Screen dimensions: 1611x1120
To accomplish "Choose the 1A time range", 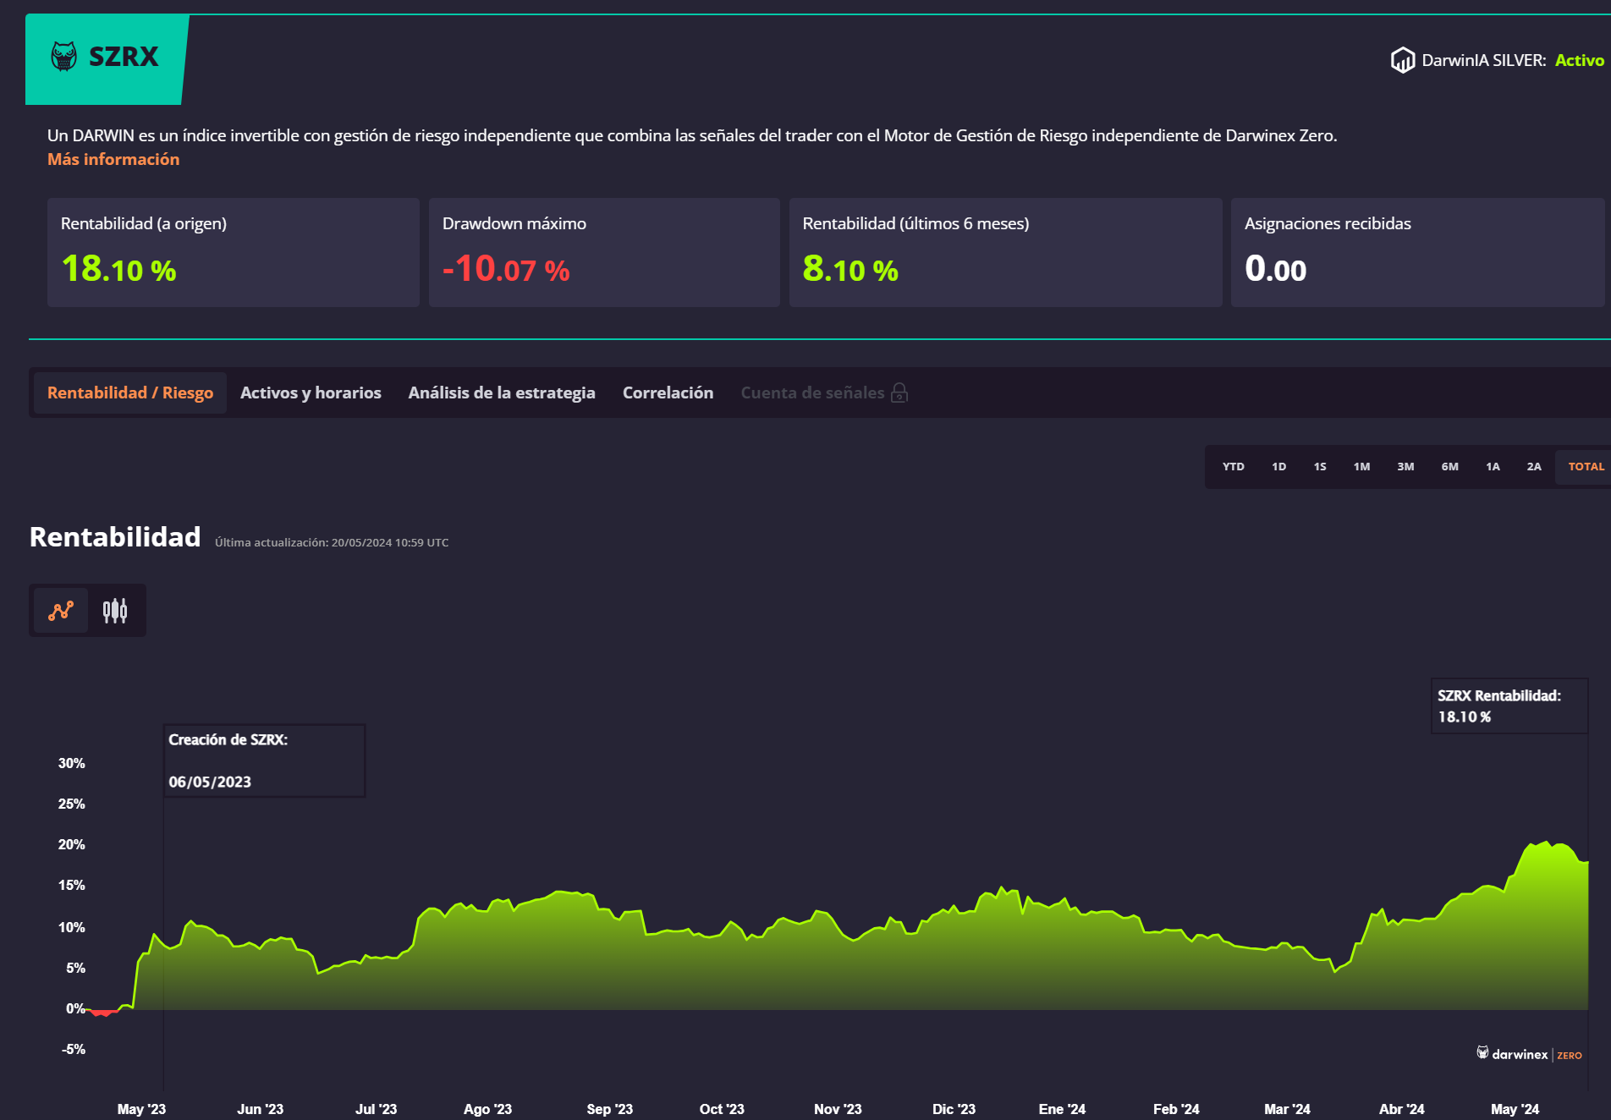I will (x=1493, y=466).
